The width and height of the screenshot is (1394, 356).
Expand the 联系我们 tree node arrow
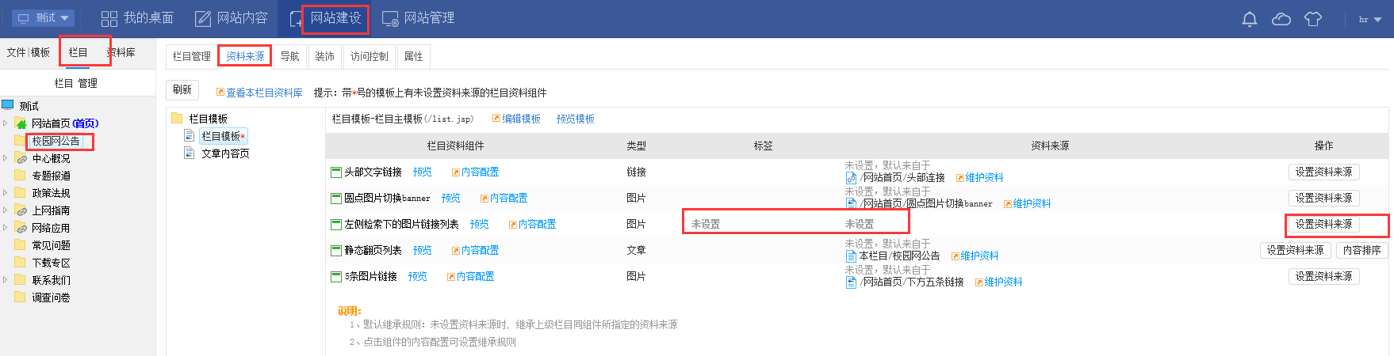(x=6, y=280)
